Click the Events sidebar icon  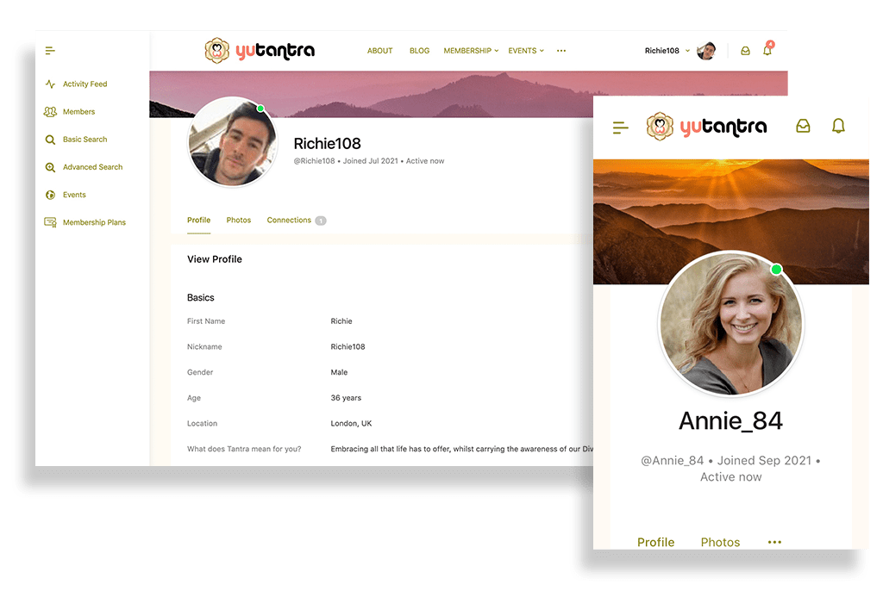click(50, 195)
